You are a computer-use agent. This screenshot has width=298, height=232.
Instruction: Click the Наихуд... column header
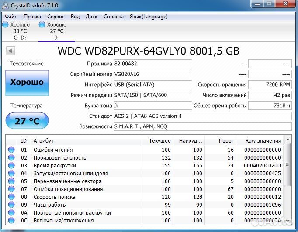[189, 140]
